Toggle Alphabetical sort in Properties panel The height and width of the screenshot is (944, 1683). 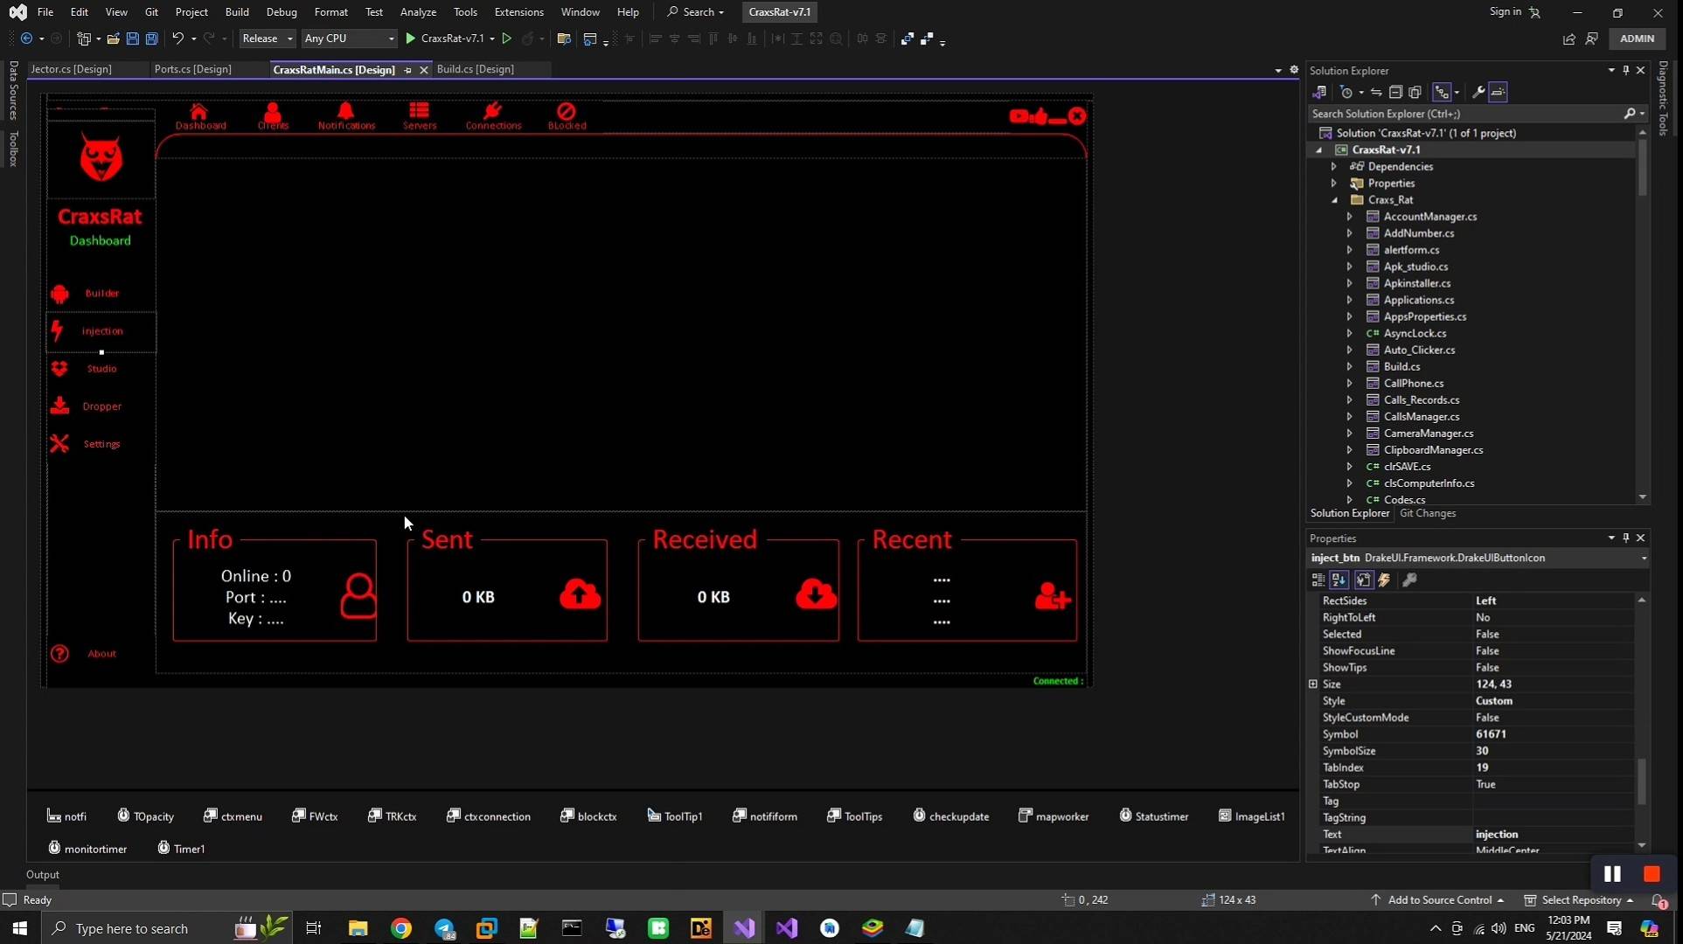(1339, 580)
